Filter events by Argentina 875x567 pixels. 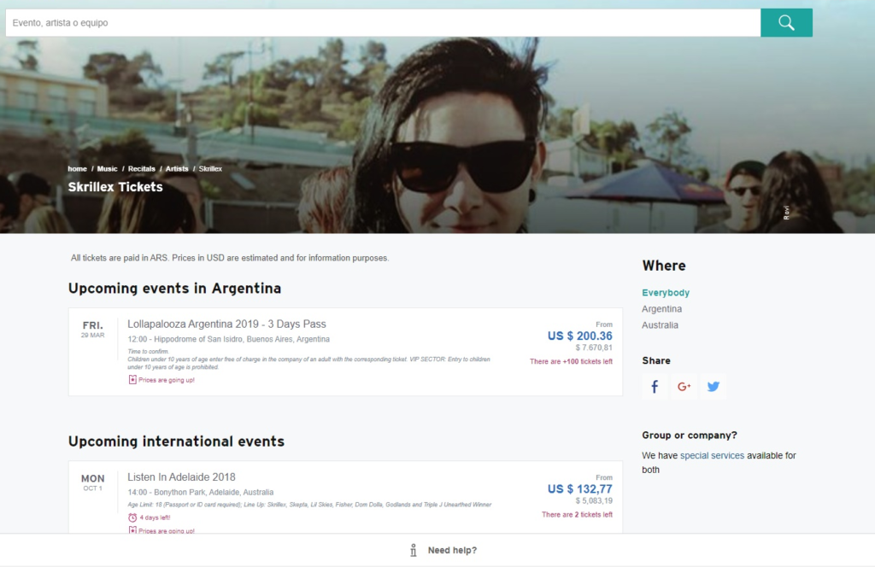tap(661, 309)
